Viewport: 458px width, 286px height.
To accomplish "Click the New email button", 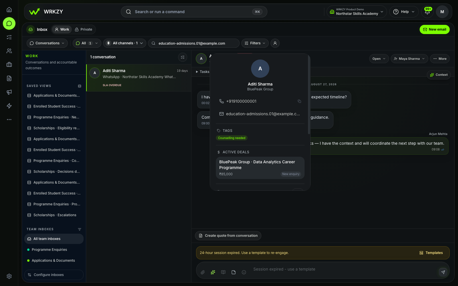I will [x=435, y=29].
